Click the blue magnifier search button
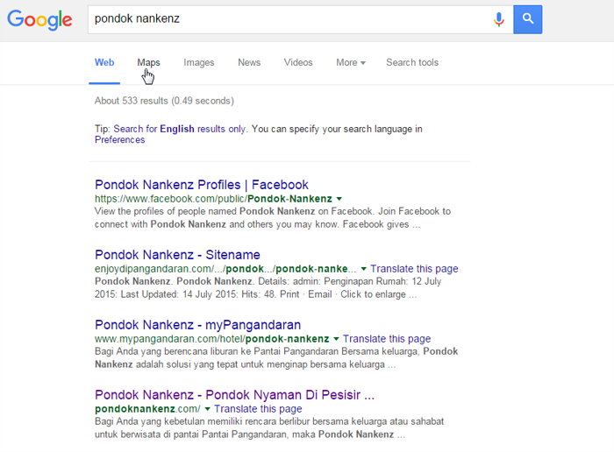614x452 pixels. [x=527, y=19]
